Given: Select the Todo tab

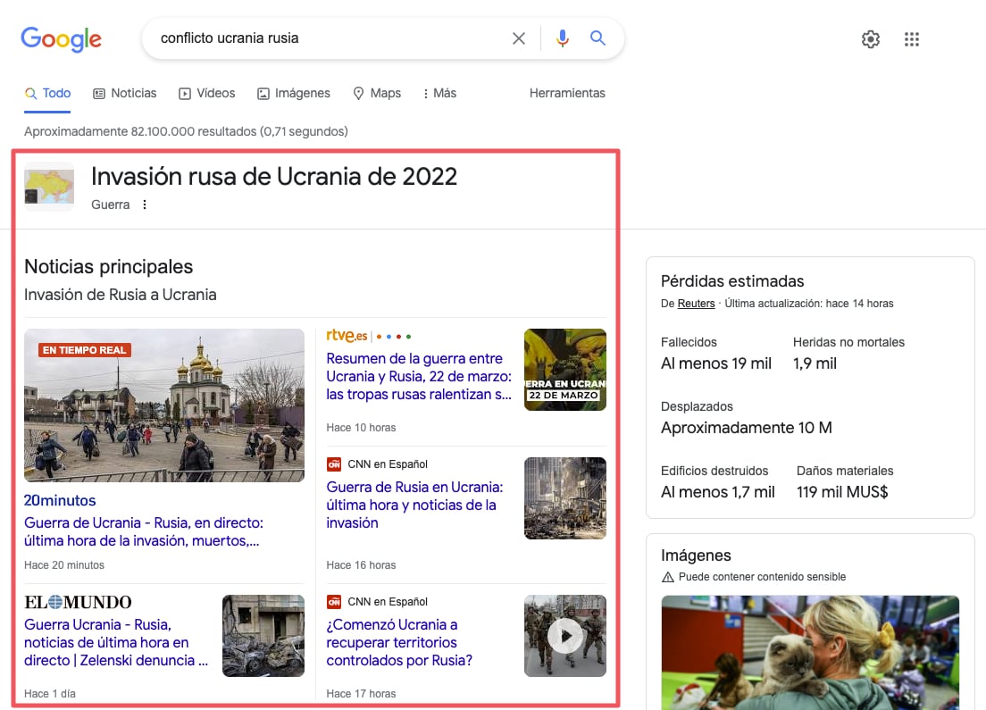Looking at the screenshot, I should [47, 93].
